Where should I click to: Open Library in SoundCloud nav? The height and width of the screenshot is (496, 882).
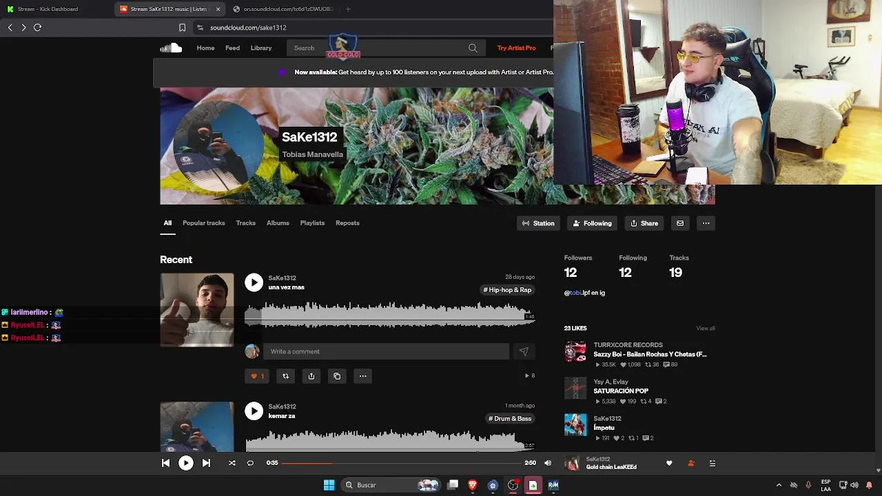click(261, 48)
